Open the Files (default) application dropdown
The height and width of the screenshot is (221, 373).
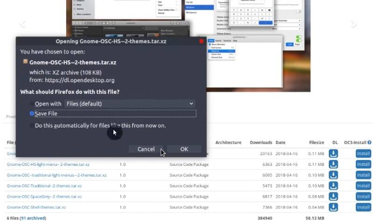pyautogui.click(x=130, y=104)
